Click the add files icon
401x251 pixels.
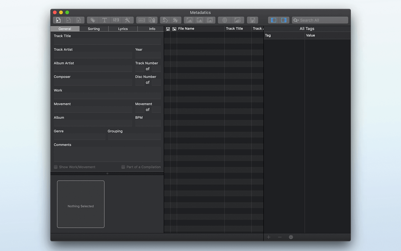click(x=58, y=20)
